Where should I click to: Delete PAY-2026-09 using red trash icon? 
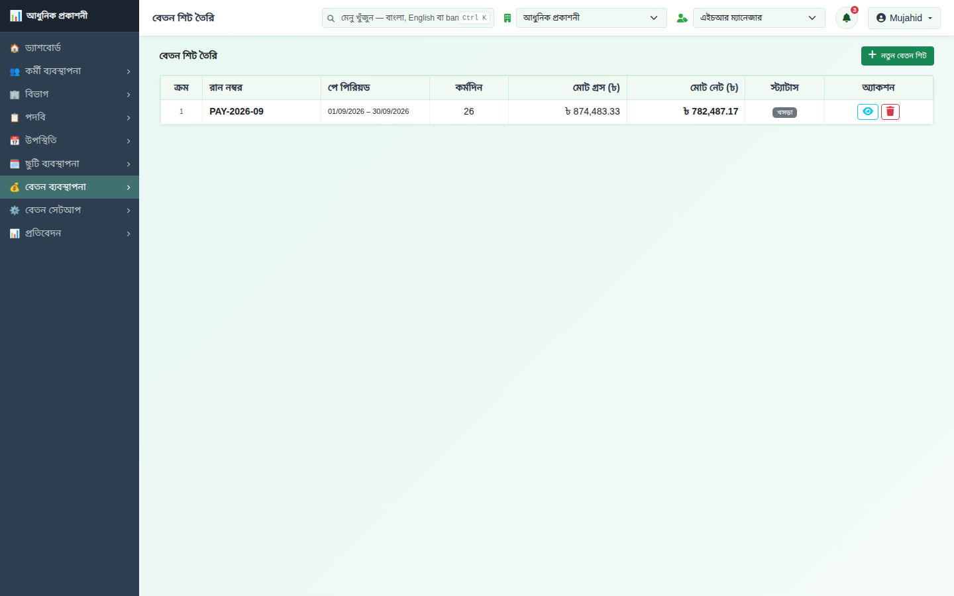890,112
